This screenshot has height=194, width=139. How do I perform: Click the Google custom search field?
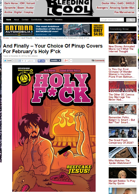pyautogui.click(x=112, y=20)
